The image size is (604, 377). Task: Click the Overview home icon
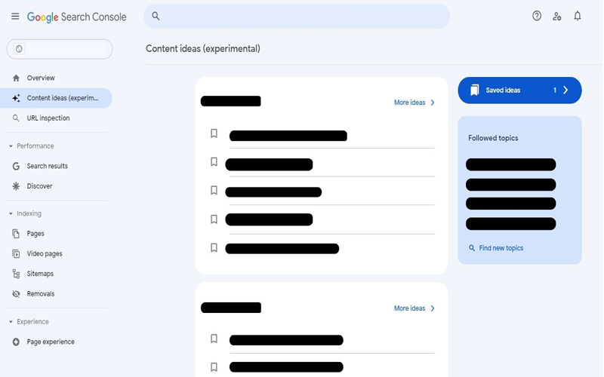click(16, 78)
